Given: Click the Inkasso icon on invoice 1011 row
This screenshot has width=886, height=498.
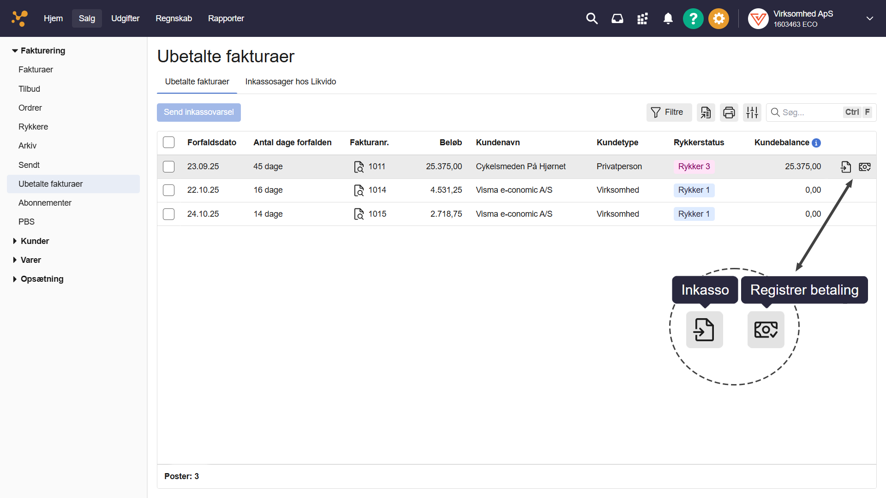Looking at the screenshot, I should click(x=845, y=167).
